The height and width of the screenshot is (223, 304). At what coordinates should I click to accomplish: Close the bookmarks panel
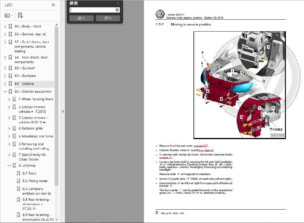(53, 5)
